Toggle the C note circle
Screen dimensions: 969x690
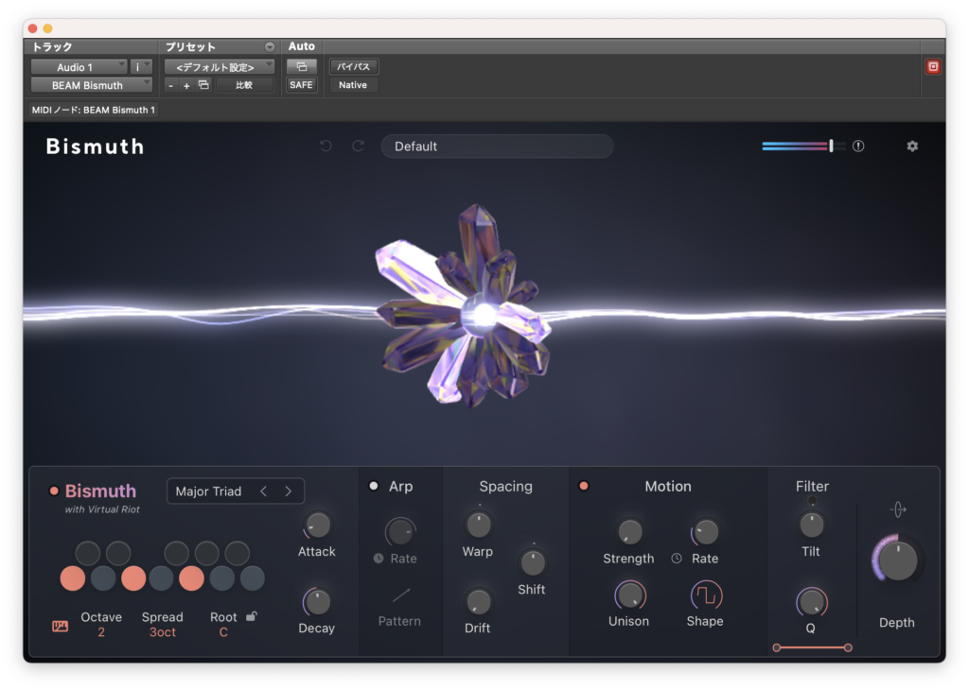[x=73, y=578]
